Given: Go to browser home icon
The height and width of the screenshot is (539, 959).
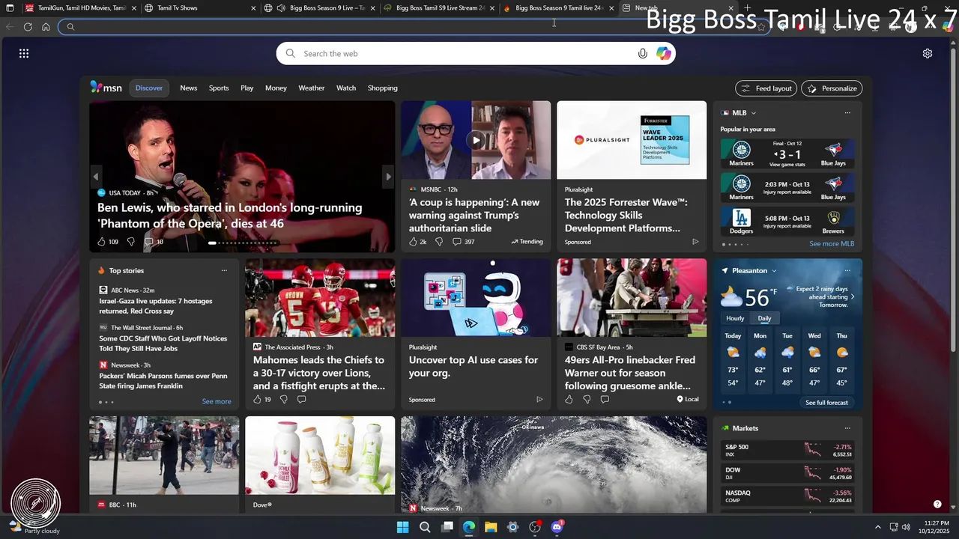Looking at the screenshot, I should click(46, 26).
